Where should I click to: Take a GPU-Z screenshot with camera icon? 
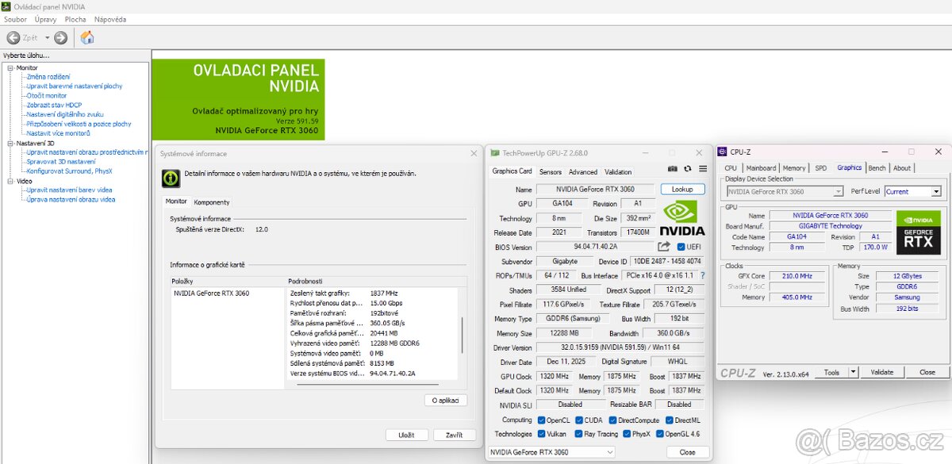tap(673, 169)
